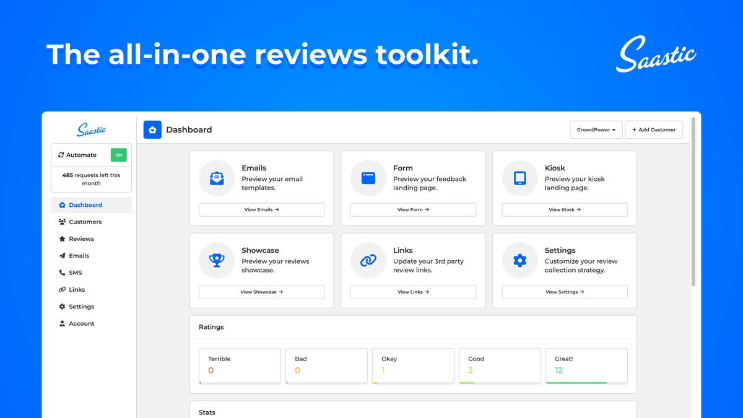The width and height of the screenshot is (743, 418).
Task: Click the Emails envelope icon card
Action: 217,178
